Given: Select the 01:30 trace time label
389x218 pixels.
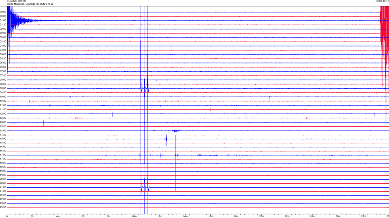Looking at the screenshot, I should (3, 25).
